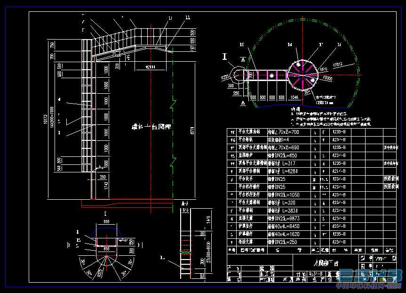Click the '10173' overall height dimension
Image resolution: width=406 pixels, height=293 pixels.
(x=46, y=119)
